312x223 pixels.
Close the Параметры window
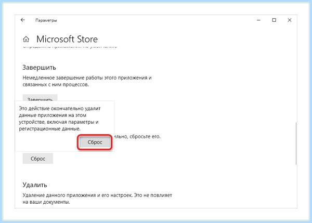pos(290,20)
